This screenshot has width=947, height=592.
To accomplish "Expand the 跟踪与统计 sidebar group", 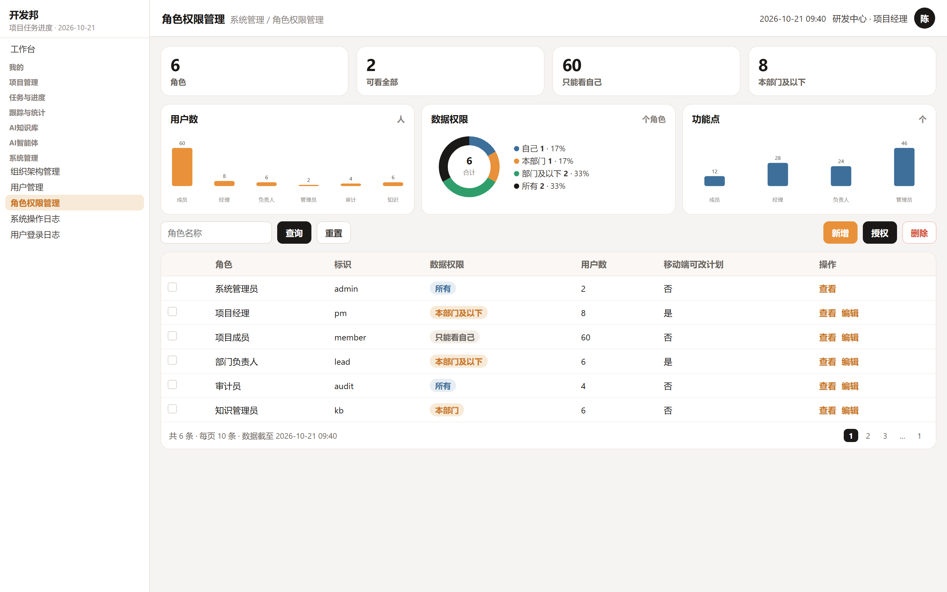I will click(27, 113).
